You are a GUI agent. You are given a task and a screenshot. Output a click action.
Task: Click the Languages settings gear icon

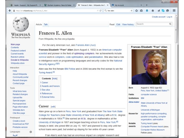point(31,132)
